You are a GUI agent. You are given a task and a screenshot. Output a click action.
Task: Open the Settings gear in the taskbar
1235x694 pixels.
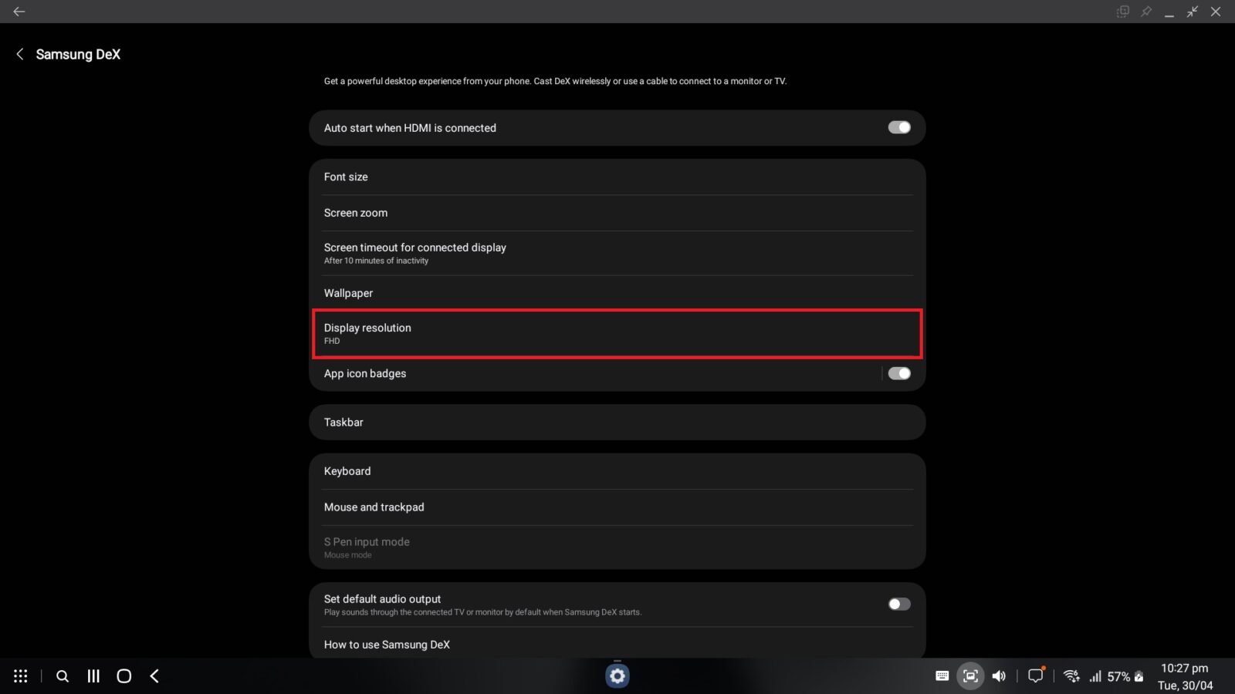point(617,675)
